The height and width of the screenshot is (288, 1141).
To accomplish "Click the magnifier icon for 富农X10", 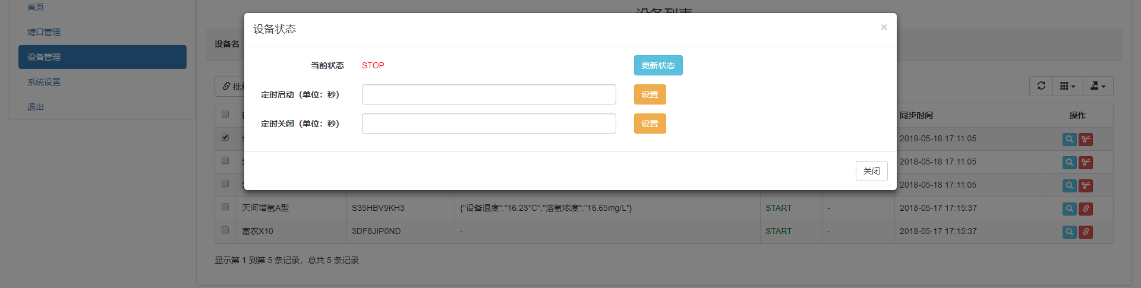I will pos(1069,232).
